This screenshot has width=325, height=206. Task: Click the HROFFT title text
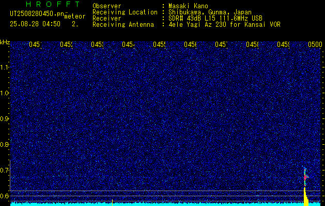pos(53,4)
